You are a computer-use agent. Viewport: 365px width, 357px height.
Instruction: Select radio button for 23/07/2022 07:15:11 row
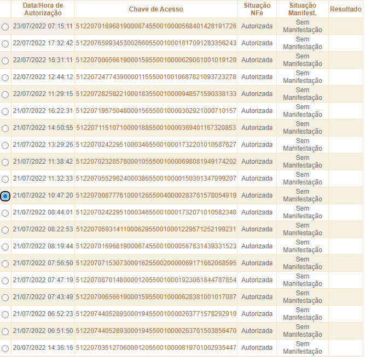tap(5, 27)
